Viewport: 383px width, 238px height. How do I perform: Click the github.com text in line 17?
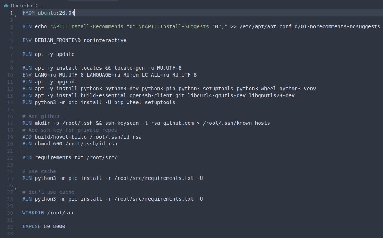pyautogui.click(x=178, y=123)
